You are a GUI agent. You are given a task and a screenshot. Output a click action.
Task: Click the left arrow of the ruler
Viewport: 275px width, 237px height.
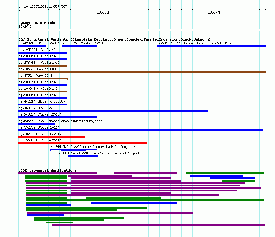pos(19,10)
